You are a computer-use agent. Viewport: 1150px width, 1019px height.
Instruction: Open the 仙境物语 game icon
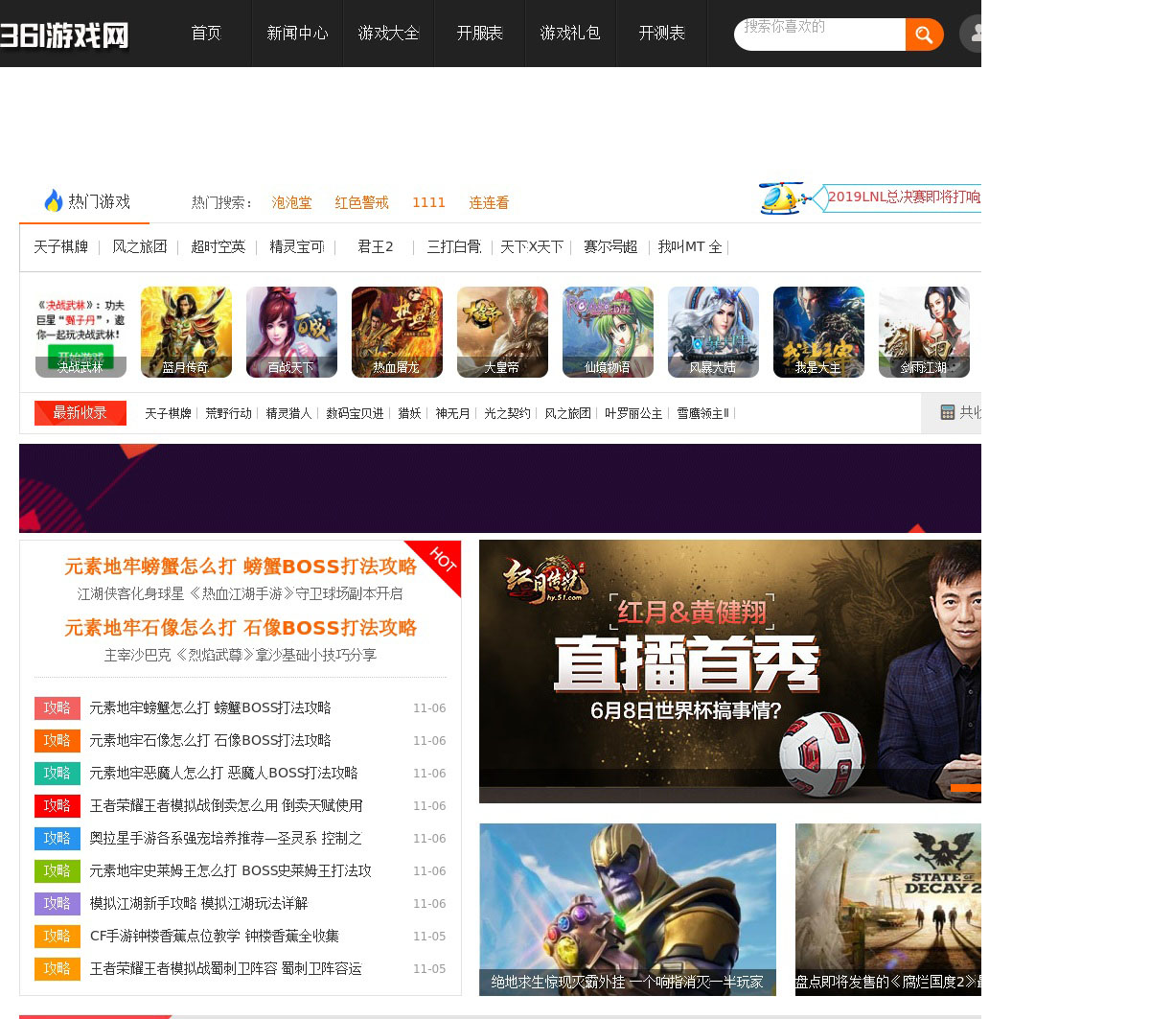[608, 332]
